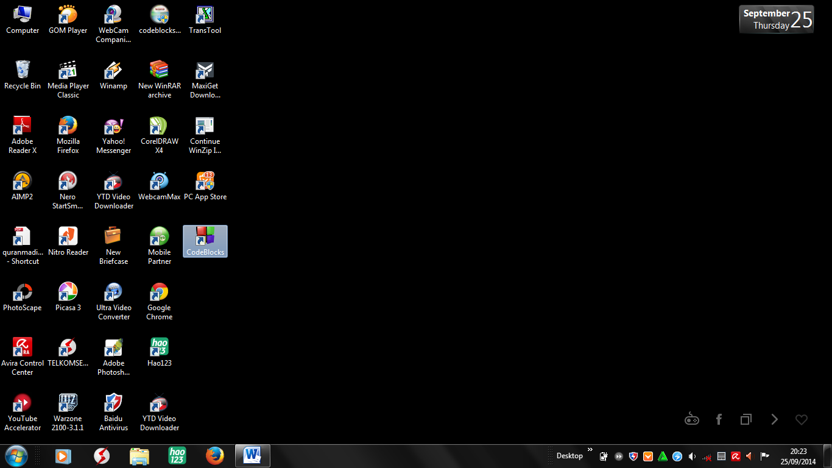Select the Yahoo! Messenger icon
Image resolution: width=832 pixels, height=468 pixels.
(x=114, y=135)
